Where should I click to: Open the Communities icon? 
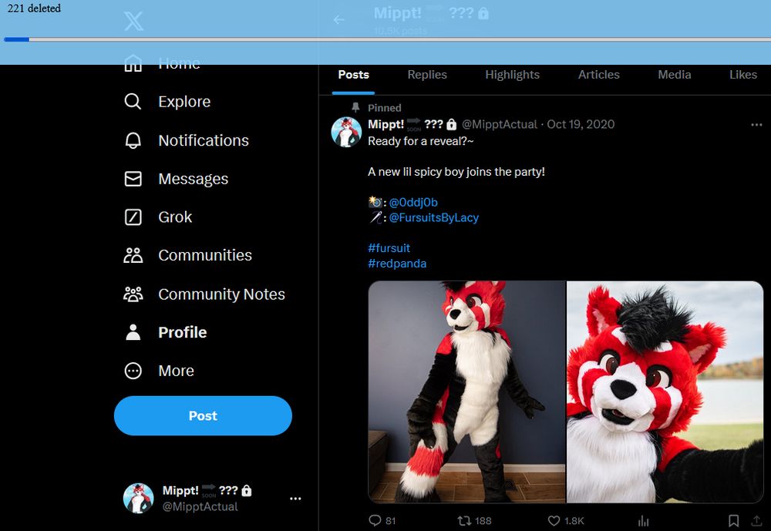click(133, 255)
